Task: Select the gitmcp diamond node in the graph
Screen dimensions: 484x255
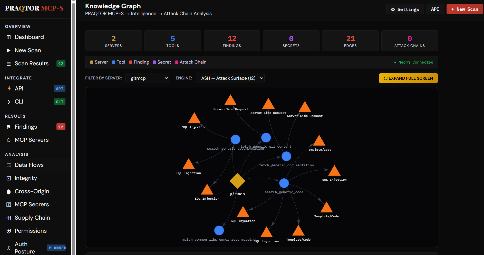Action: coord(237,181)
